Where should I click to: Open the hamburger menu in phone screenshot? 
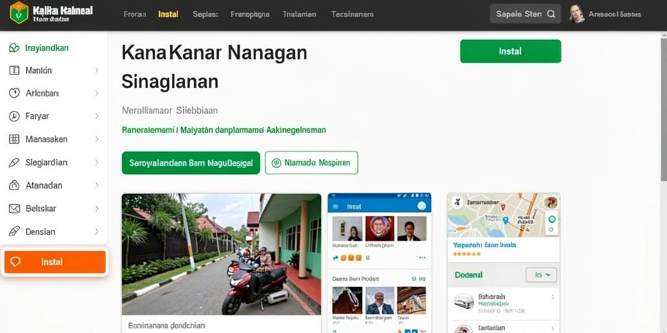[335, 206]
